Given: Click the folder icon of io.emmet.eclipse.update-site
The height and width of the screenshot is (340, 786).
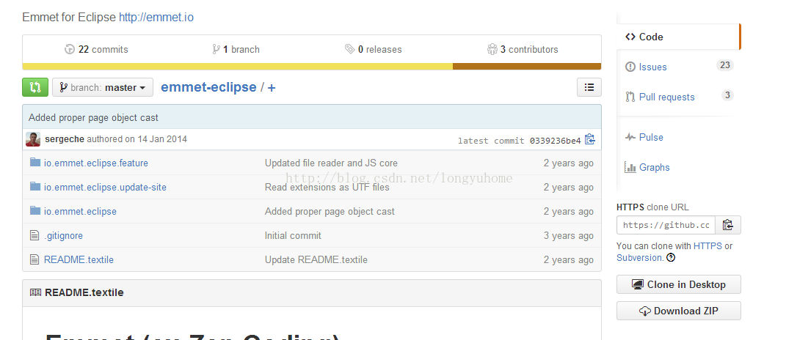Looking at the screenshot, I should point(34,186).
